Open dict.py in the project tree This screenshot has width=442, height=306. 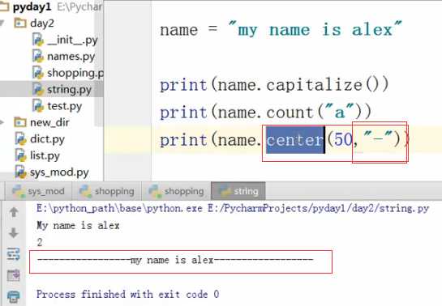pyautogui.click(x=47, y=139)
